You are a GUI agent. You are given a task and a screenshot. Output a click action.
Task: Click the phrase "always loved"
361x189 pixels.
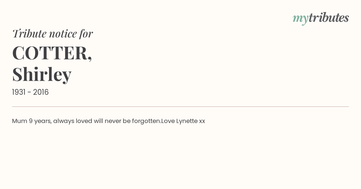[73, 121]
